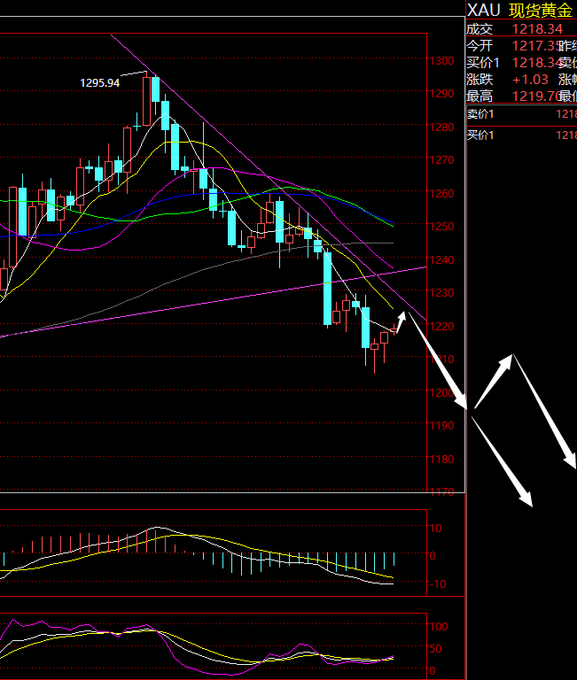
Task: Click the 1260 price axis label
Action: (x=442, y=193)
